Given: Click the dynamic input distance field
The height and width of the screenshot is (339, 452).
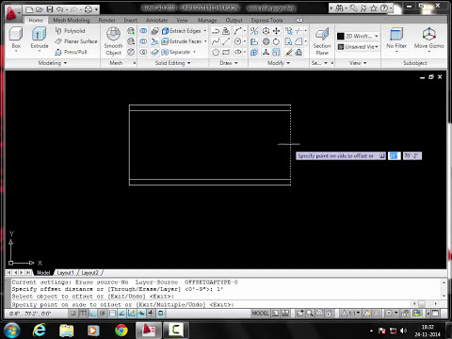Looking at the screenshot, I should point(394,155).
